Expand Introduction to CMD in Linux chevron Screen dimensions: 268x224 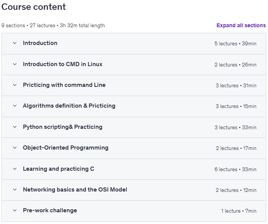(15, 64)
